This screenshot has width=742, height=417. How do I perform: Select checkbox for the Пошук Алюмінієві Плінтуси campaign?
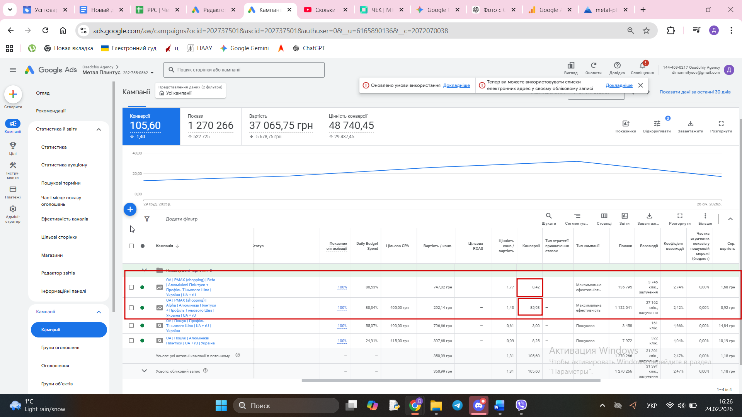coord(131,341)
